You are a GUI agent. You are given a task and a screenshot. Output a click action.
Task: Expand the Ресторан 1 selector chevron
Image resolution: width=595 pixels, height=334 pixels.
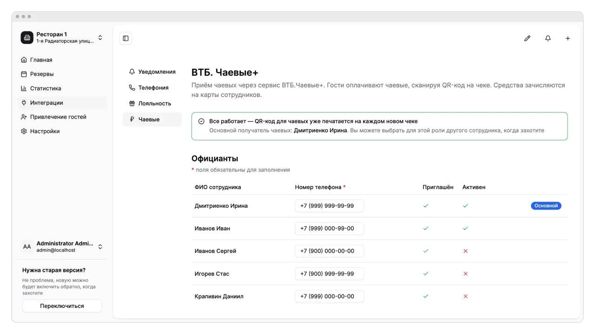(100, 38)
